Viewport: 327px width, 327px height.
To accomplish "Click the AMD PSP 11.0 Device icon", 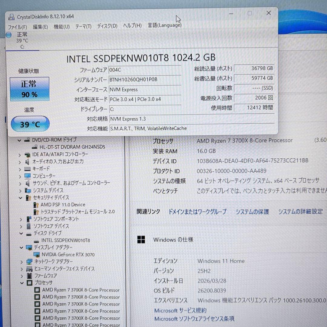I will point(36,205).
